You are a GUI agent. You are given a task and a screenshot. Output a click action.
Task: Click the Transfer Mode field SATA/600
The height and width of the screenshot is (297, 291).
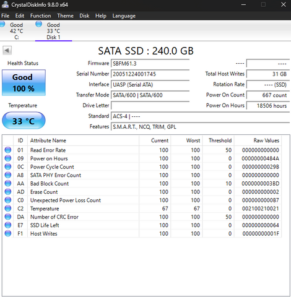point(150,95)
